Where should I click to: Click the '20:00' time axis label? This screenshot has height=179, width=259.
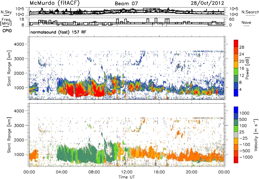coord(192,172)
